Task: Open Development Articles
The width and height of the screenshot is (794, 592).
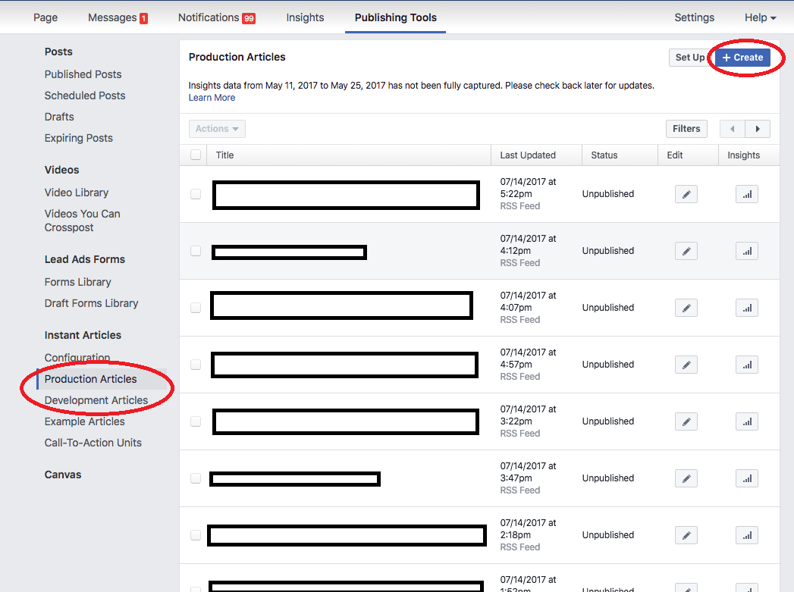Action: coord(96,400)
